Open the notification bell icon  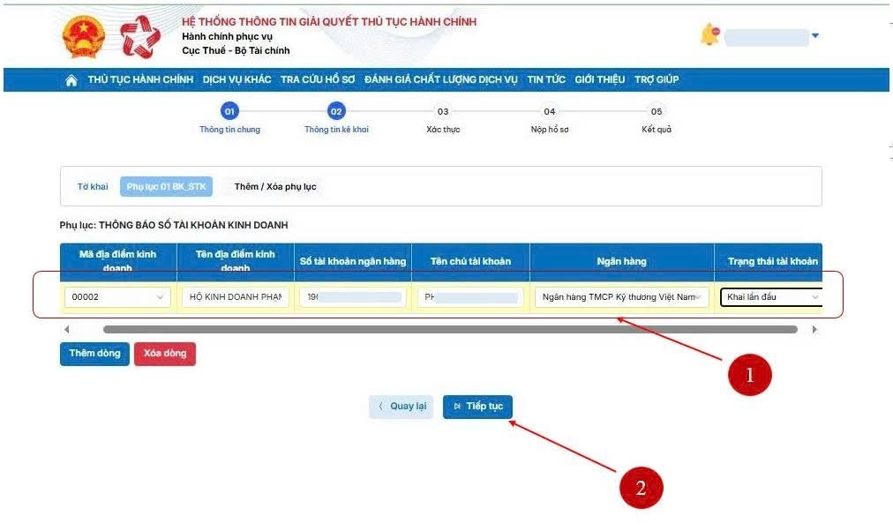coord(709,35)
